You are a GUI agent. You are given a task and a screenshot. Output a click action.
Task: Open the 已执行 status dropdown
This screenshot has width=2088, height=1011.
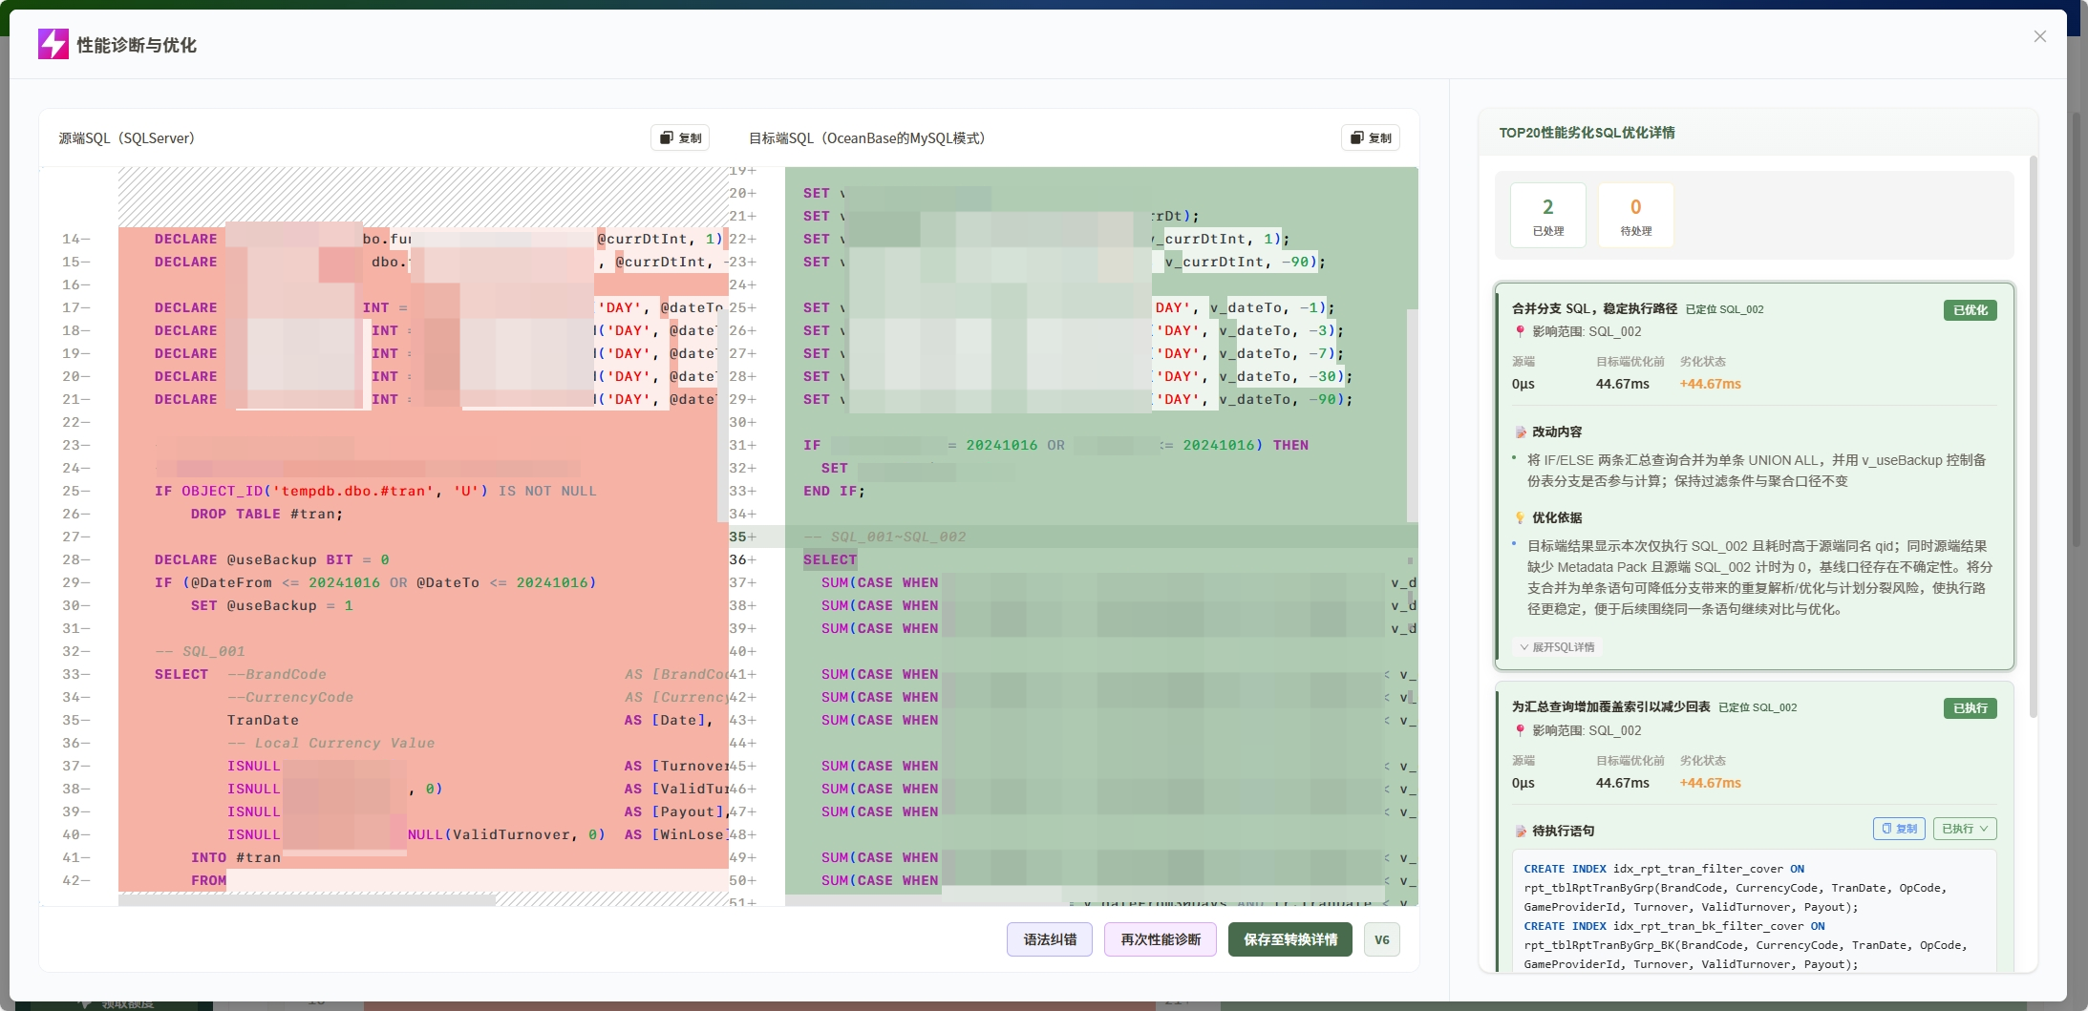(x=1964, y=829)
